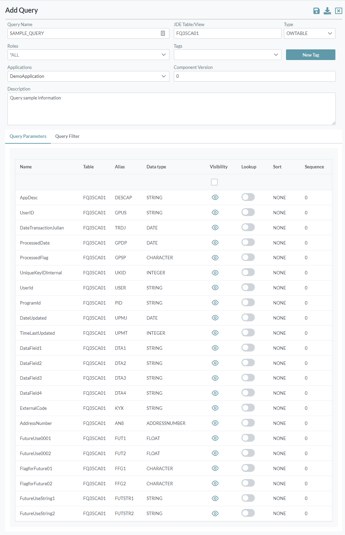Screen dimensions: 345x535
Task: Click the small icon inside Query Name field
Action: coord(163,33)
